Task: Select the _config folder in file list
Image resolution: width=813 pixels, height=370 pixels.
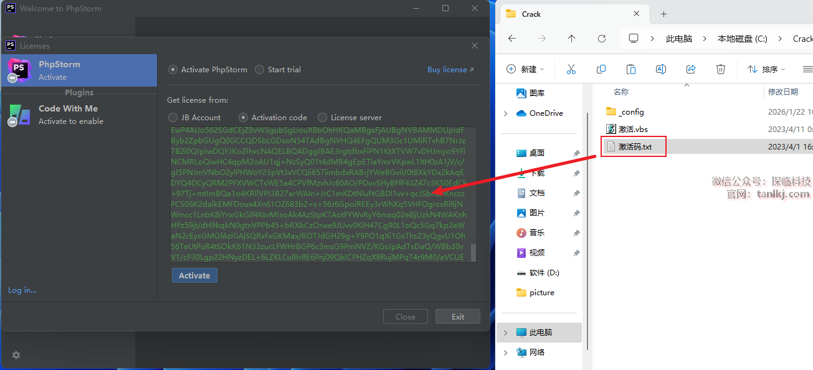Action: 630,112
